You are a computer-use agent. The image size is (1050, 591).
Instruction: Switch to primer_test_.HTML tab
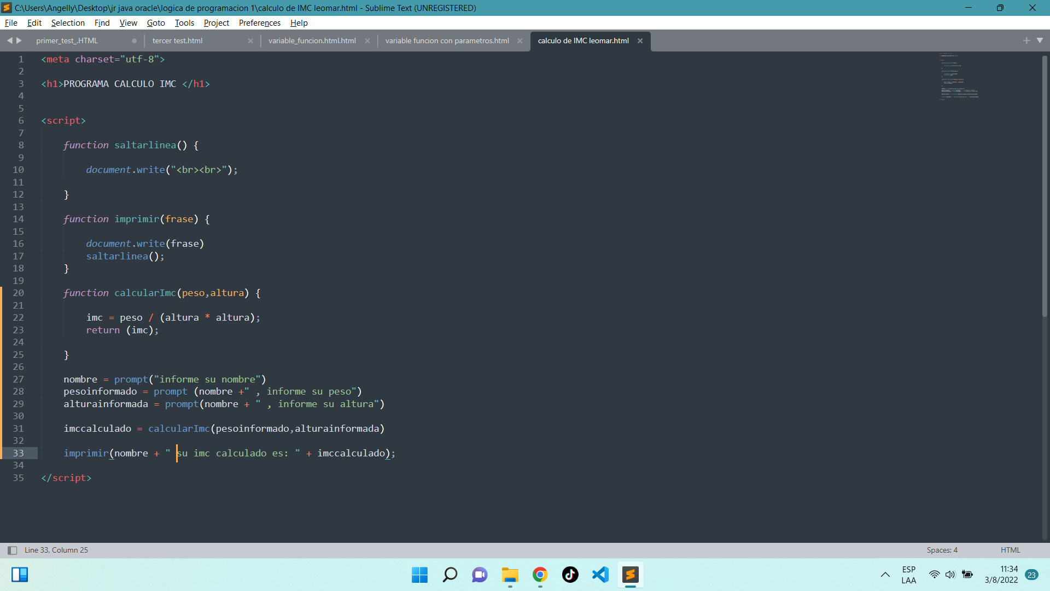(x=67, y=40)
